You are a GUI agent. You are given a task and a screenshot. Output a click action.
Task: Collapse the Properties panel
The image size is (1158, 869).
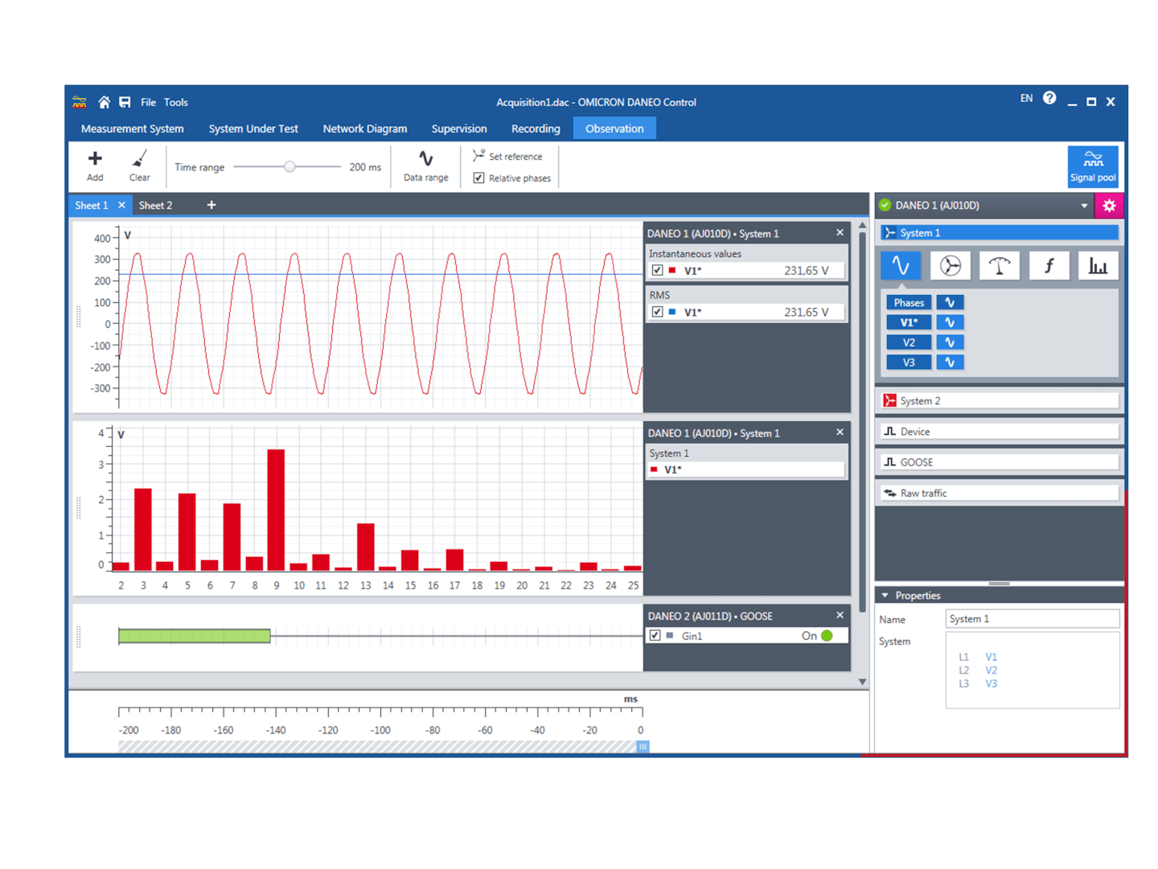[885, 596]
